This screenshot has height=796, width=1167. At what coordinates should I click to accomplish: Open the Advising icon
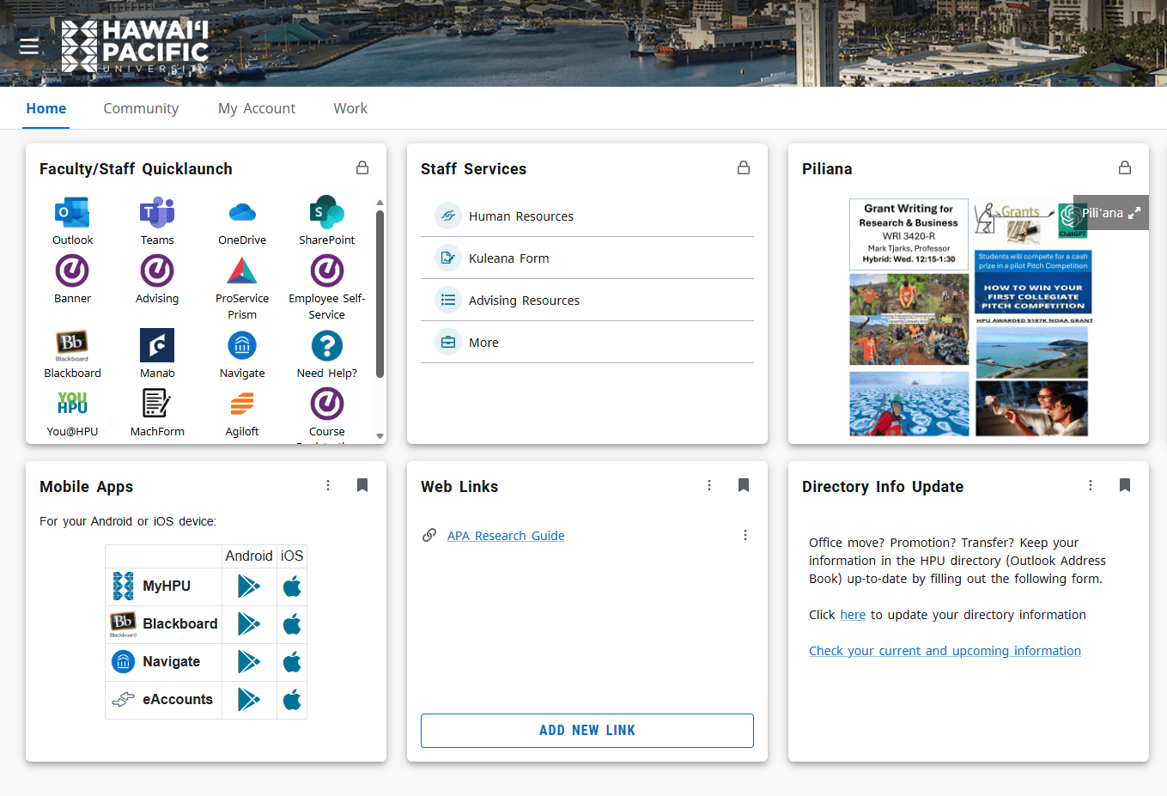point(157,271)
